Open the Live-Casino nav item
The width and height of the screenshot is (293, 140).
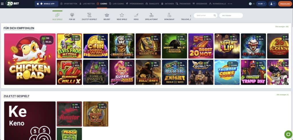pyautogui.click(x=117, y=4)
